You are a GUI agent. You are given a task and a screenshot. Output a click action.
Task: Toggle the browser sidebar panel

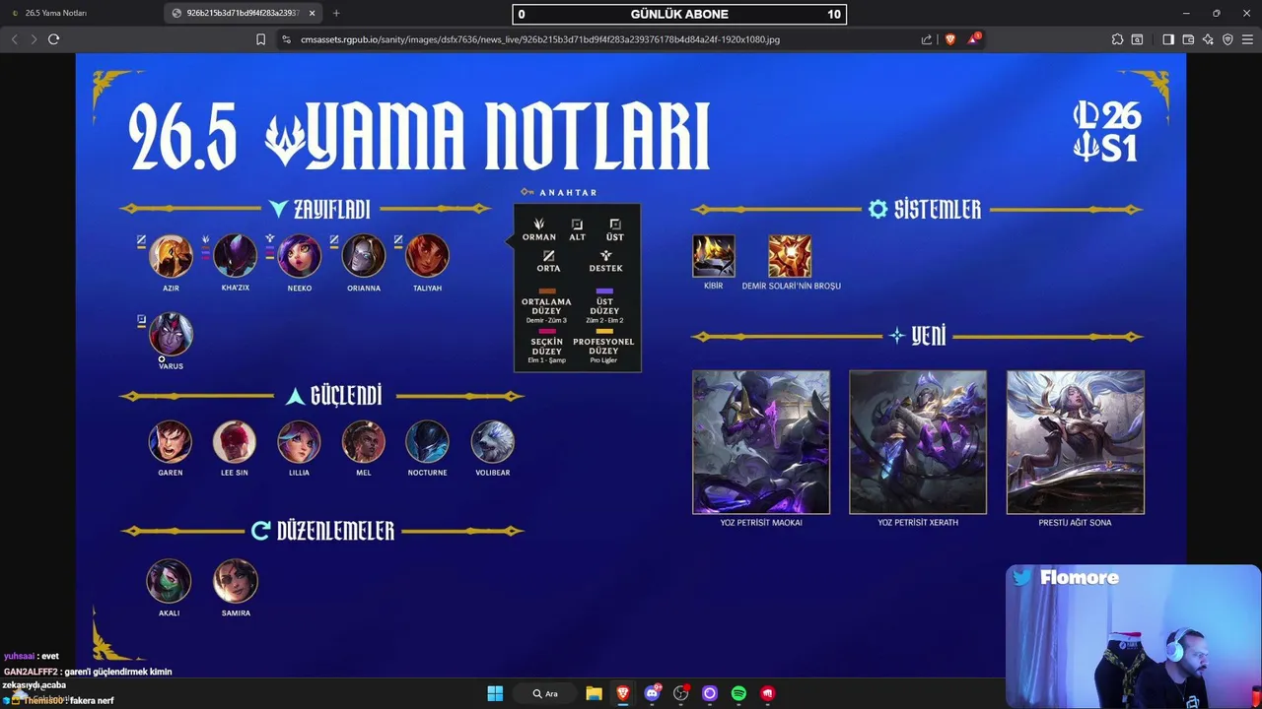[x=1168, y=39]
